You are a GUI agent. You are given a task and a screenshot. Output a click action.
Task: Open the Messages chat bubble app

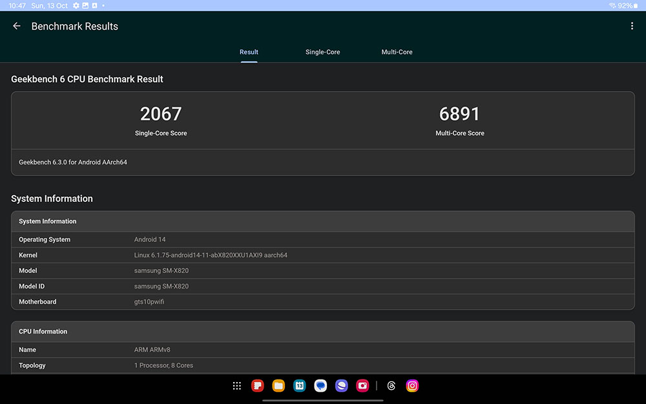click(x=320, y=386)
